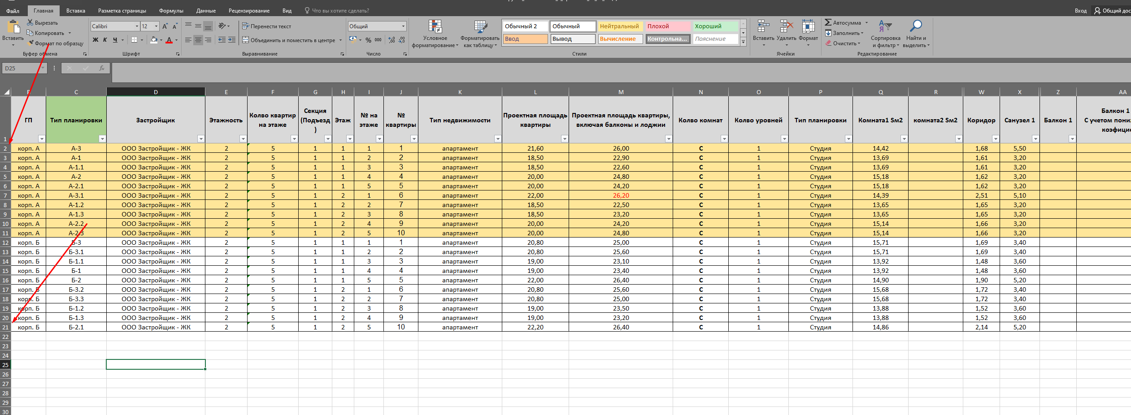Click the Delete cells (Удалить) icon

coord(787,26)
